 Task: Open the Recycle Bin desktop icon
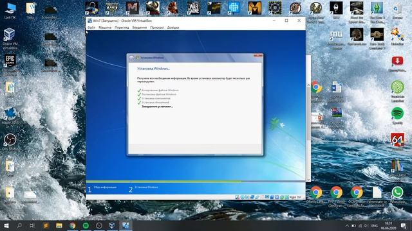pyautogui.click(x=397, y=10)
